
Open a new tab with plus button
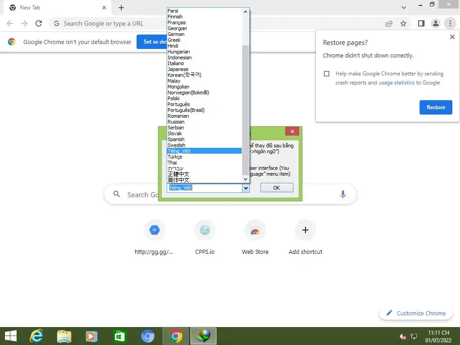[x=121, y=8]
